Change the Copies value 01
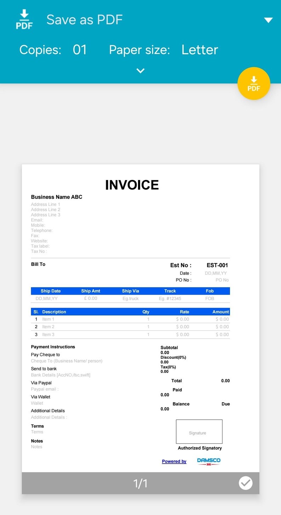Screen dimensions: 281x515 pos(80,50)
